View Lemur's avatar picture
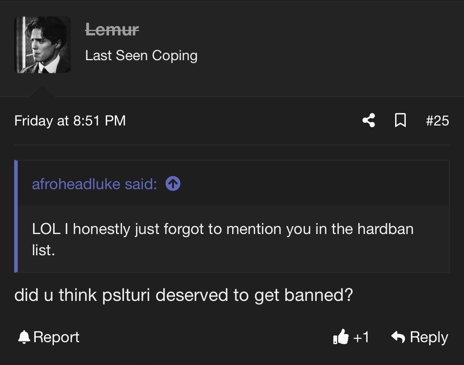This screenshot has width=464, height=365. pos(43,45)
